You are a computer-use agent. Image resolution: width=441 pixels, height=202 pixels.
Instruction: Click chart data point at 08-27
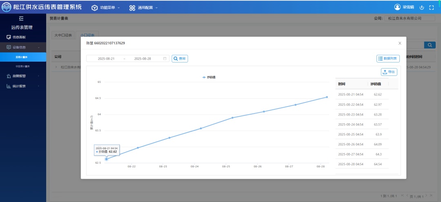click(295, 105)
